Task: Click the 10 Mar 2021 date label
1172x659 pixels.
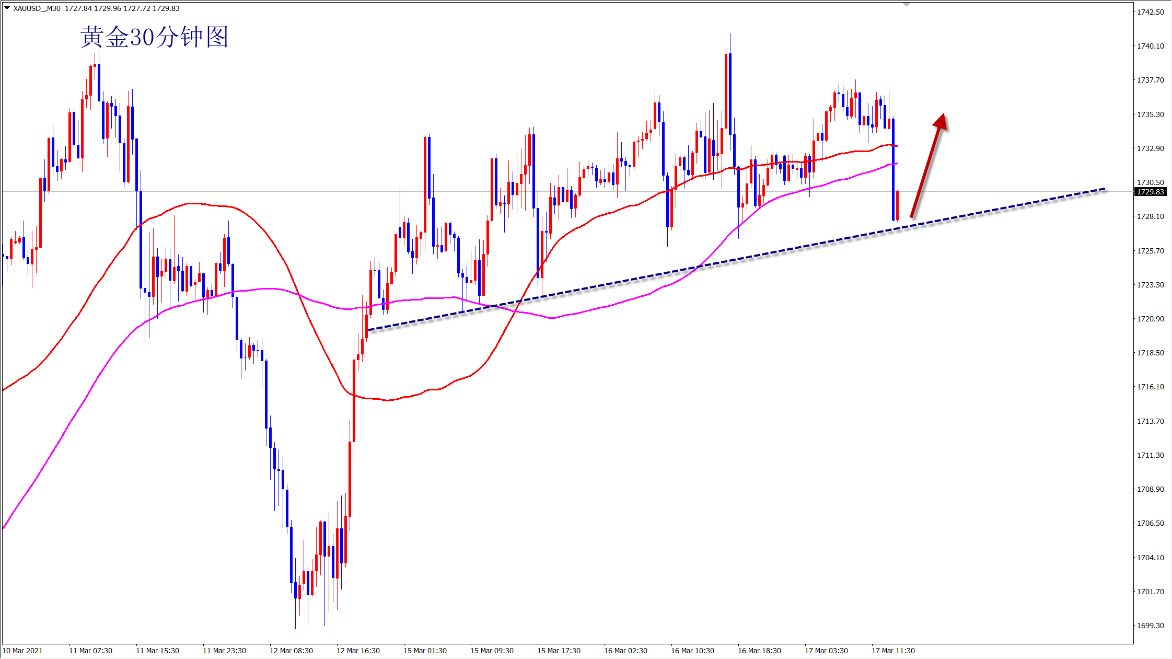Action: (23, 651)
